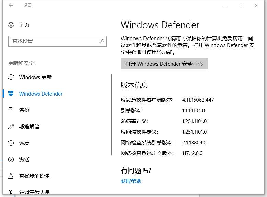Click the Windows Defender shield icon
The height and width of the screenshot is (197, 267).
click(11, 94)
